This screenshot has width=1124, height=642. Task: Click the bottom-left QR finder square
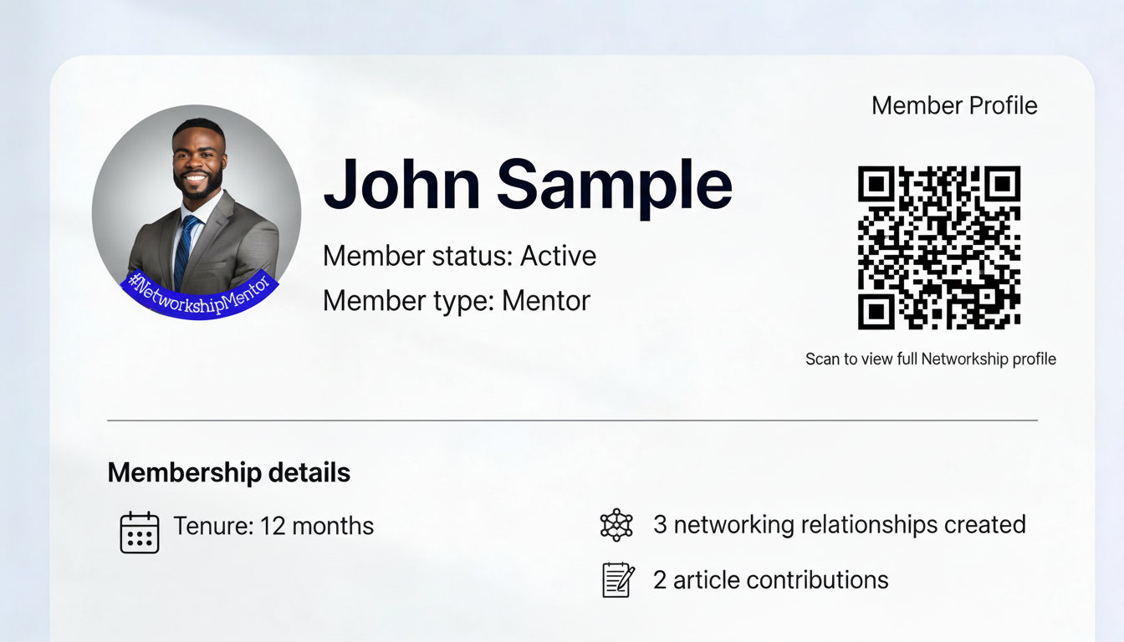tap(876, 311)
